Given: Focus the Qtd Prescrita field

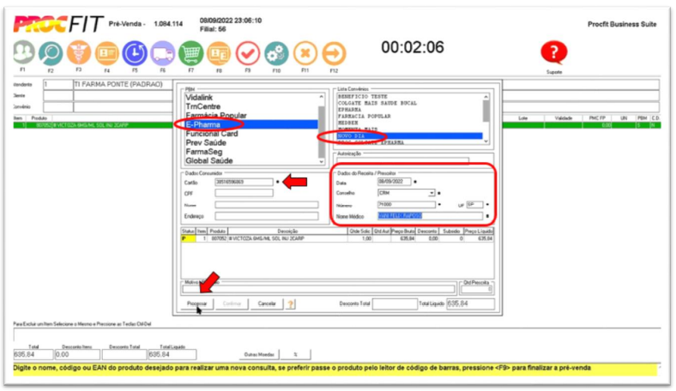Looking at the screenshot, I should coord(477,289).
